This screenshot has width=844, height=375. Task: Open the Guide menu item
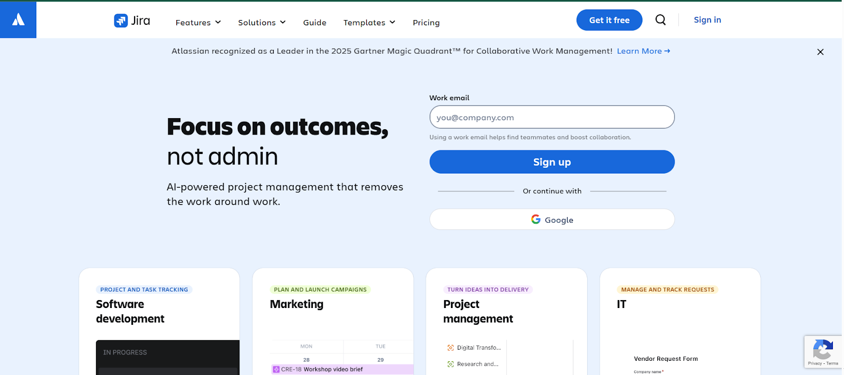click(x=315, y=23)
